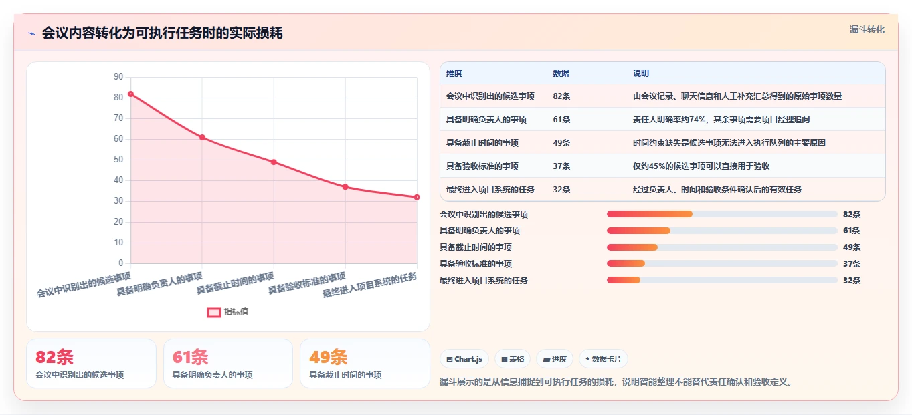Viewport: 912px width, 415px height.
Task: Click the chart data point at value 82
Action: point(130,94)
